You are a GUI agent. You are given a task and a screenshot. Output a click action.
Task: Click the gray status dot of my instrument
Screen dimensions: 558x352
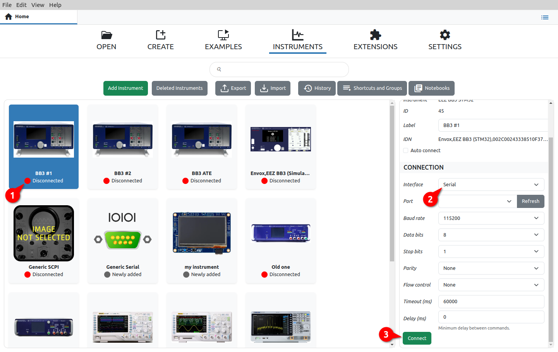pos(186,275)
